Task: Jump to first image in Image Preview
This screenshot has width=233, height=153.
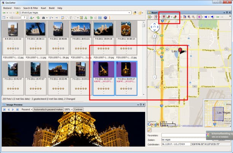Action: coord(5,110)
